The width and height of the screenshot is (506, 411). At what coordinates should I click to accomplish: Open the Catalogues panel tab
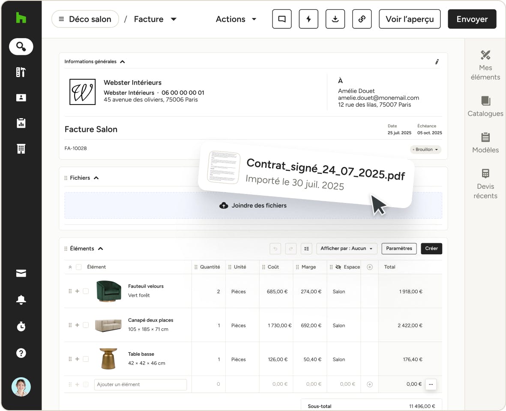pos(485,106)
